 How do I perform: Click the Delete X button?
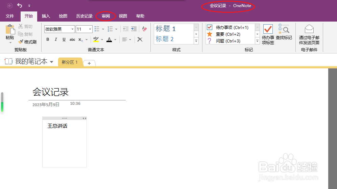click(140, 39)
